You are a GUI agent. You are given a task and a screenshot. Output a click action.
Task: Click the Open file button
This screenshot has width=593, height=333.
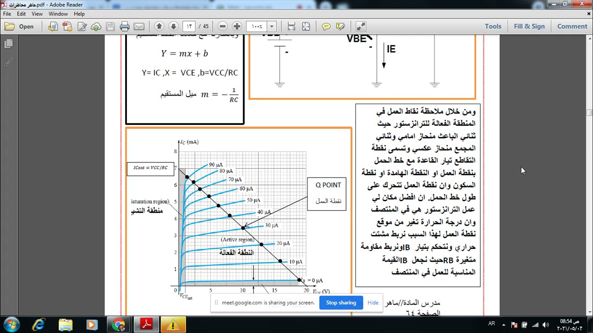pyautogui.click(x=19, y=26)
